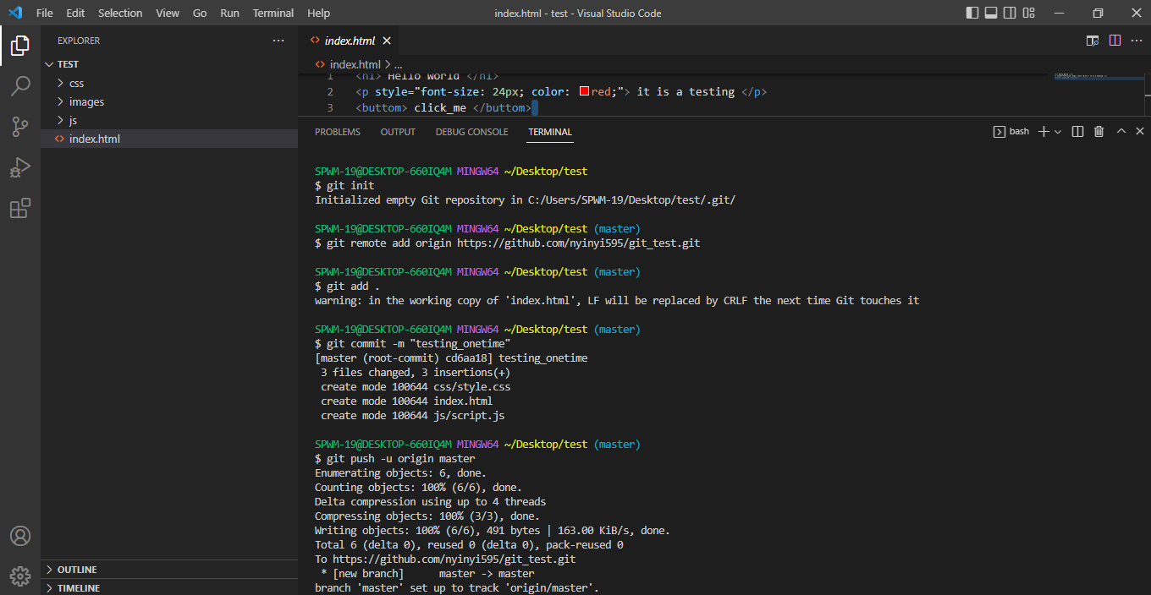The width and height of the screenshot is (1151, 595).
Task: Open the Manage gear icon
Action: pyautogui.click(x=20, y=576)
